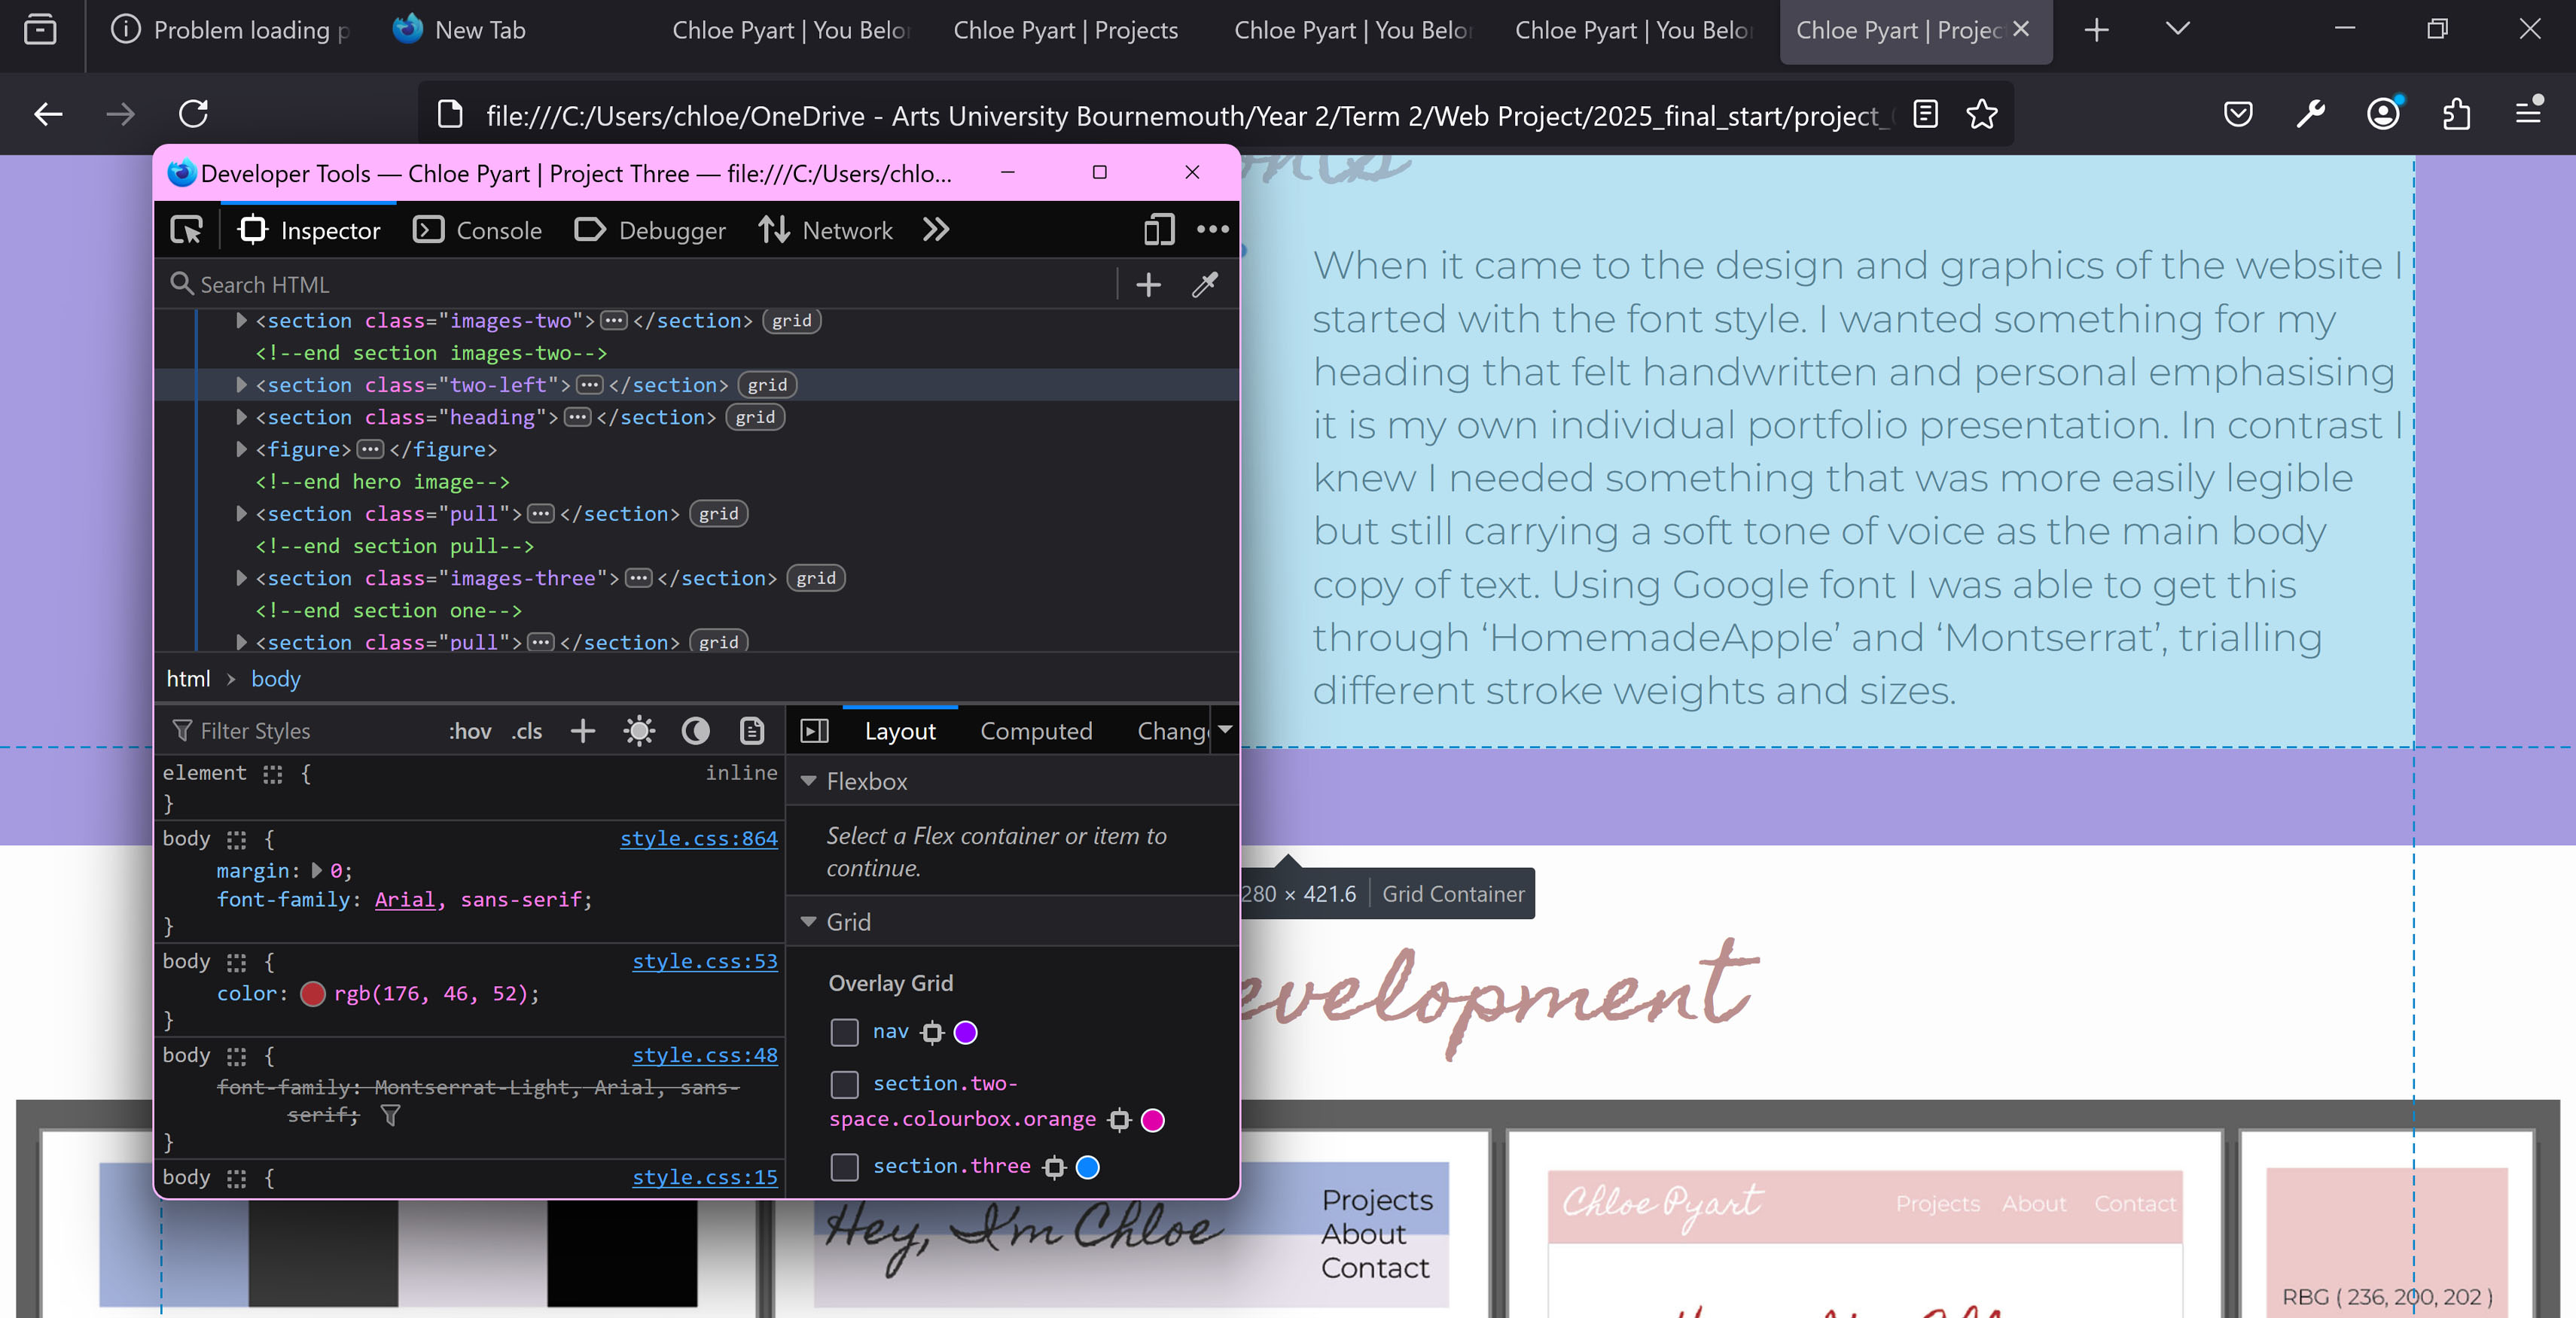Activate the element picker tool in DevTools

coord(187,230)
